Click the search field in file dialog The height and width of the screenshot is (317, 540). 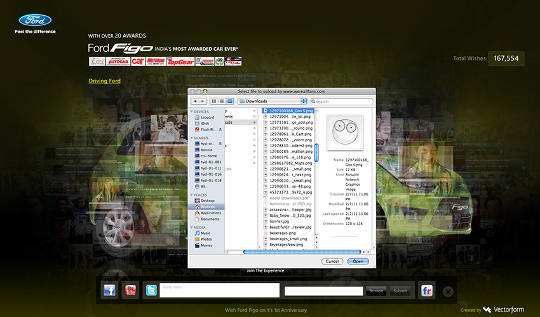point(341,101)
